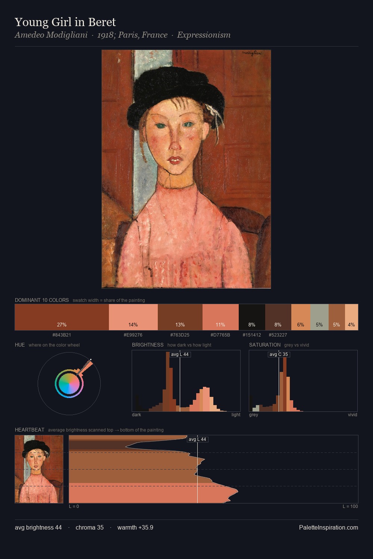
Task: Click the 'avg C 35' label in saturation chart
Action: (x=279, y=354)
